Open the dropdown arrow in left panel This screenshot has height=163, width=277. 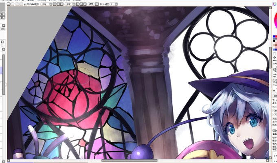(x=4, y=26)
